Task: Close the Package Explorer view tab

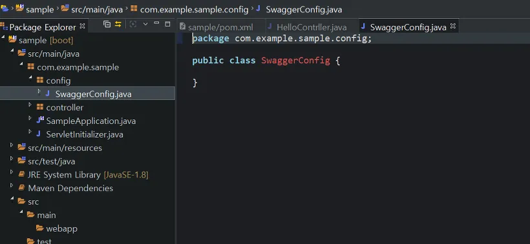Action: (x=83, y=26)
